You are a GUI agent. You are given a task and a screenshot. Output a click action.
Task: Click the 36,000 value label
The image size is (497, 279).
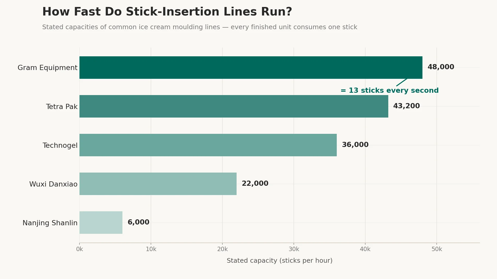[x=355, y=145]
